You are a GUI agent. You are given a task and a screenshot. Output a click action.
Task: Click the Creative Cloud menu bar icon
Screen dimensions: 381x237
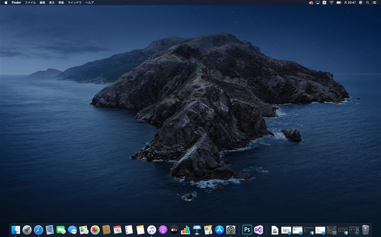click(311, 2)
